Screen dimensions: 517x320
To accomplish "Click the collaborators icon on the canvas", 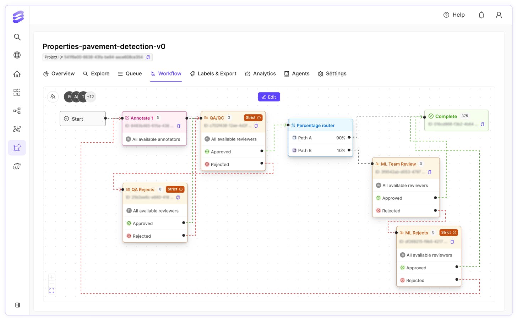I will (x=53, y=97).
